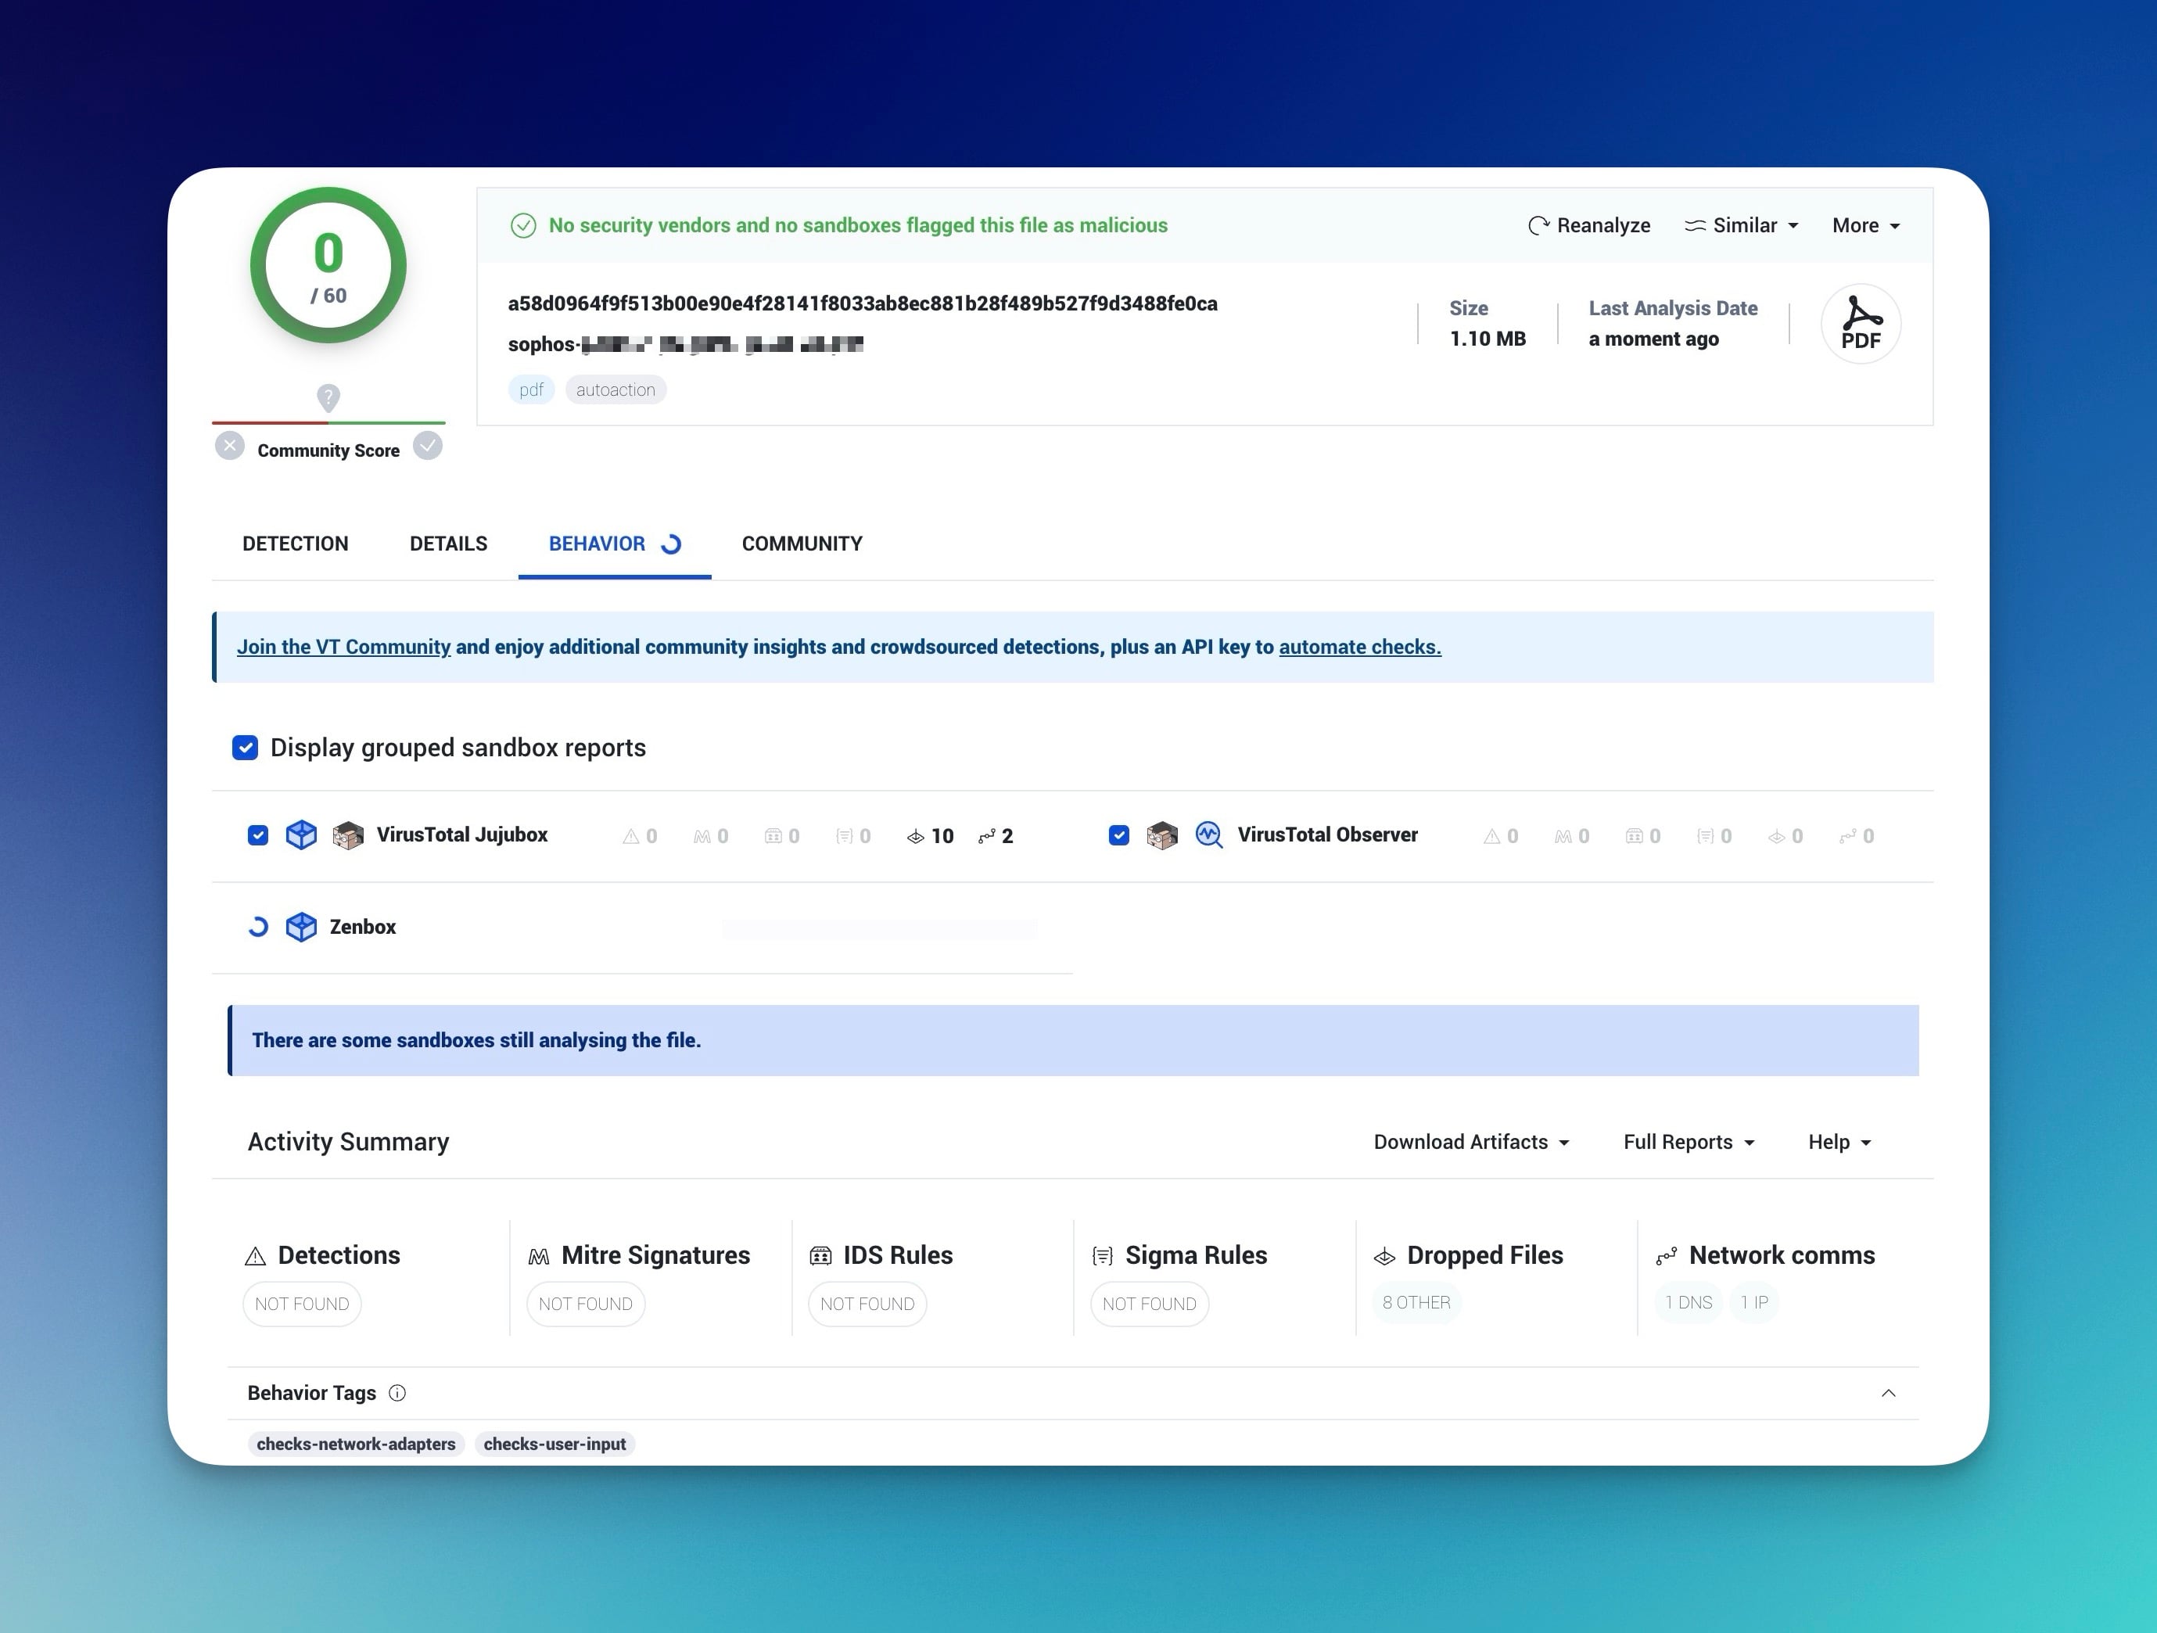The width and height of the screenshot is (2157, 1633).
Task: Toggle the VirusTotal Jujubox checkbox
Action: coord(257,835)
